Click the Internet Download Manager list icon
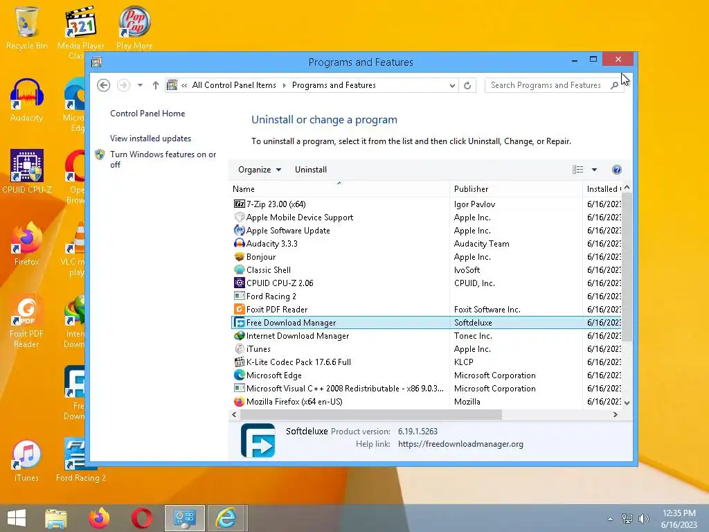The height and width of the screenshot is (532, 709). tap(239, 336)
